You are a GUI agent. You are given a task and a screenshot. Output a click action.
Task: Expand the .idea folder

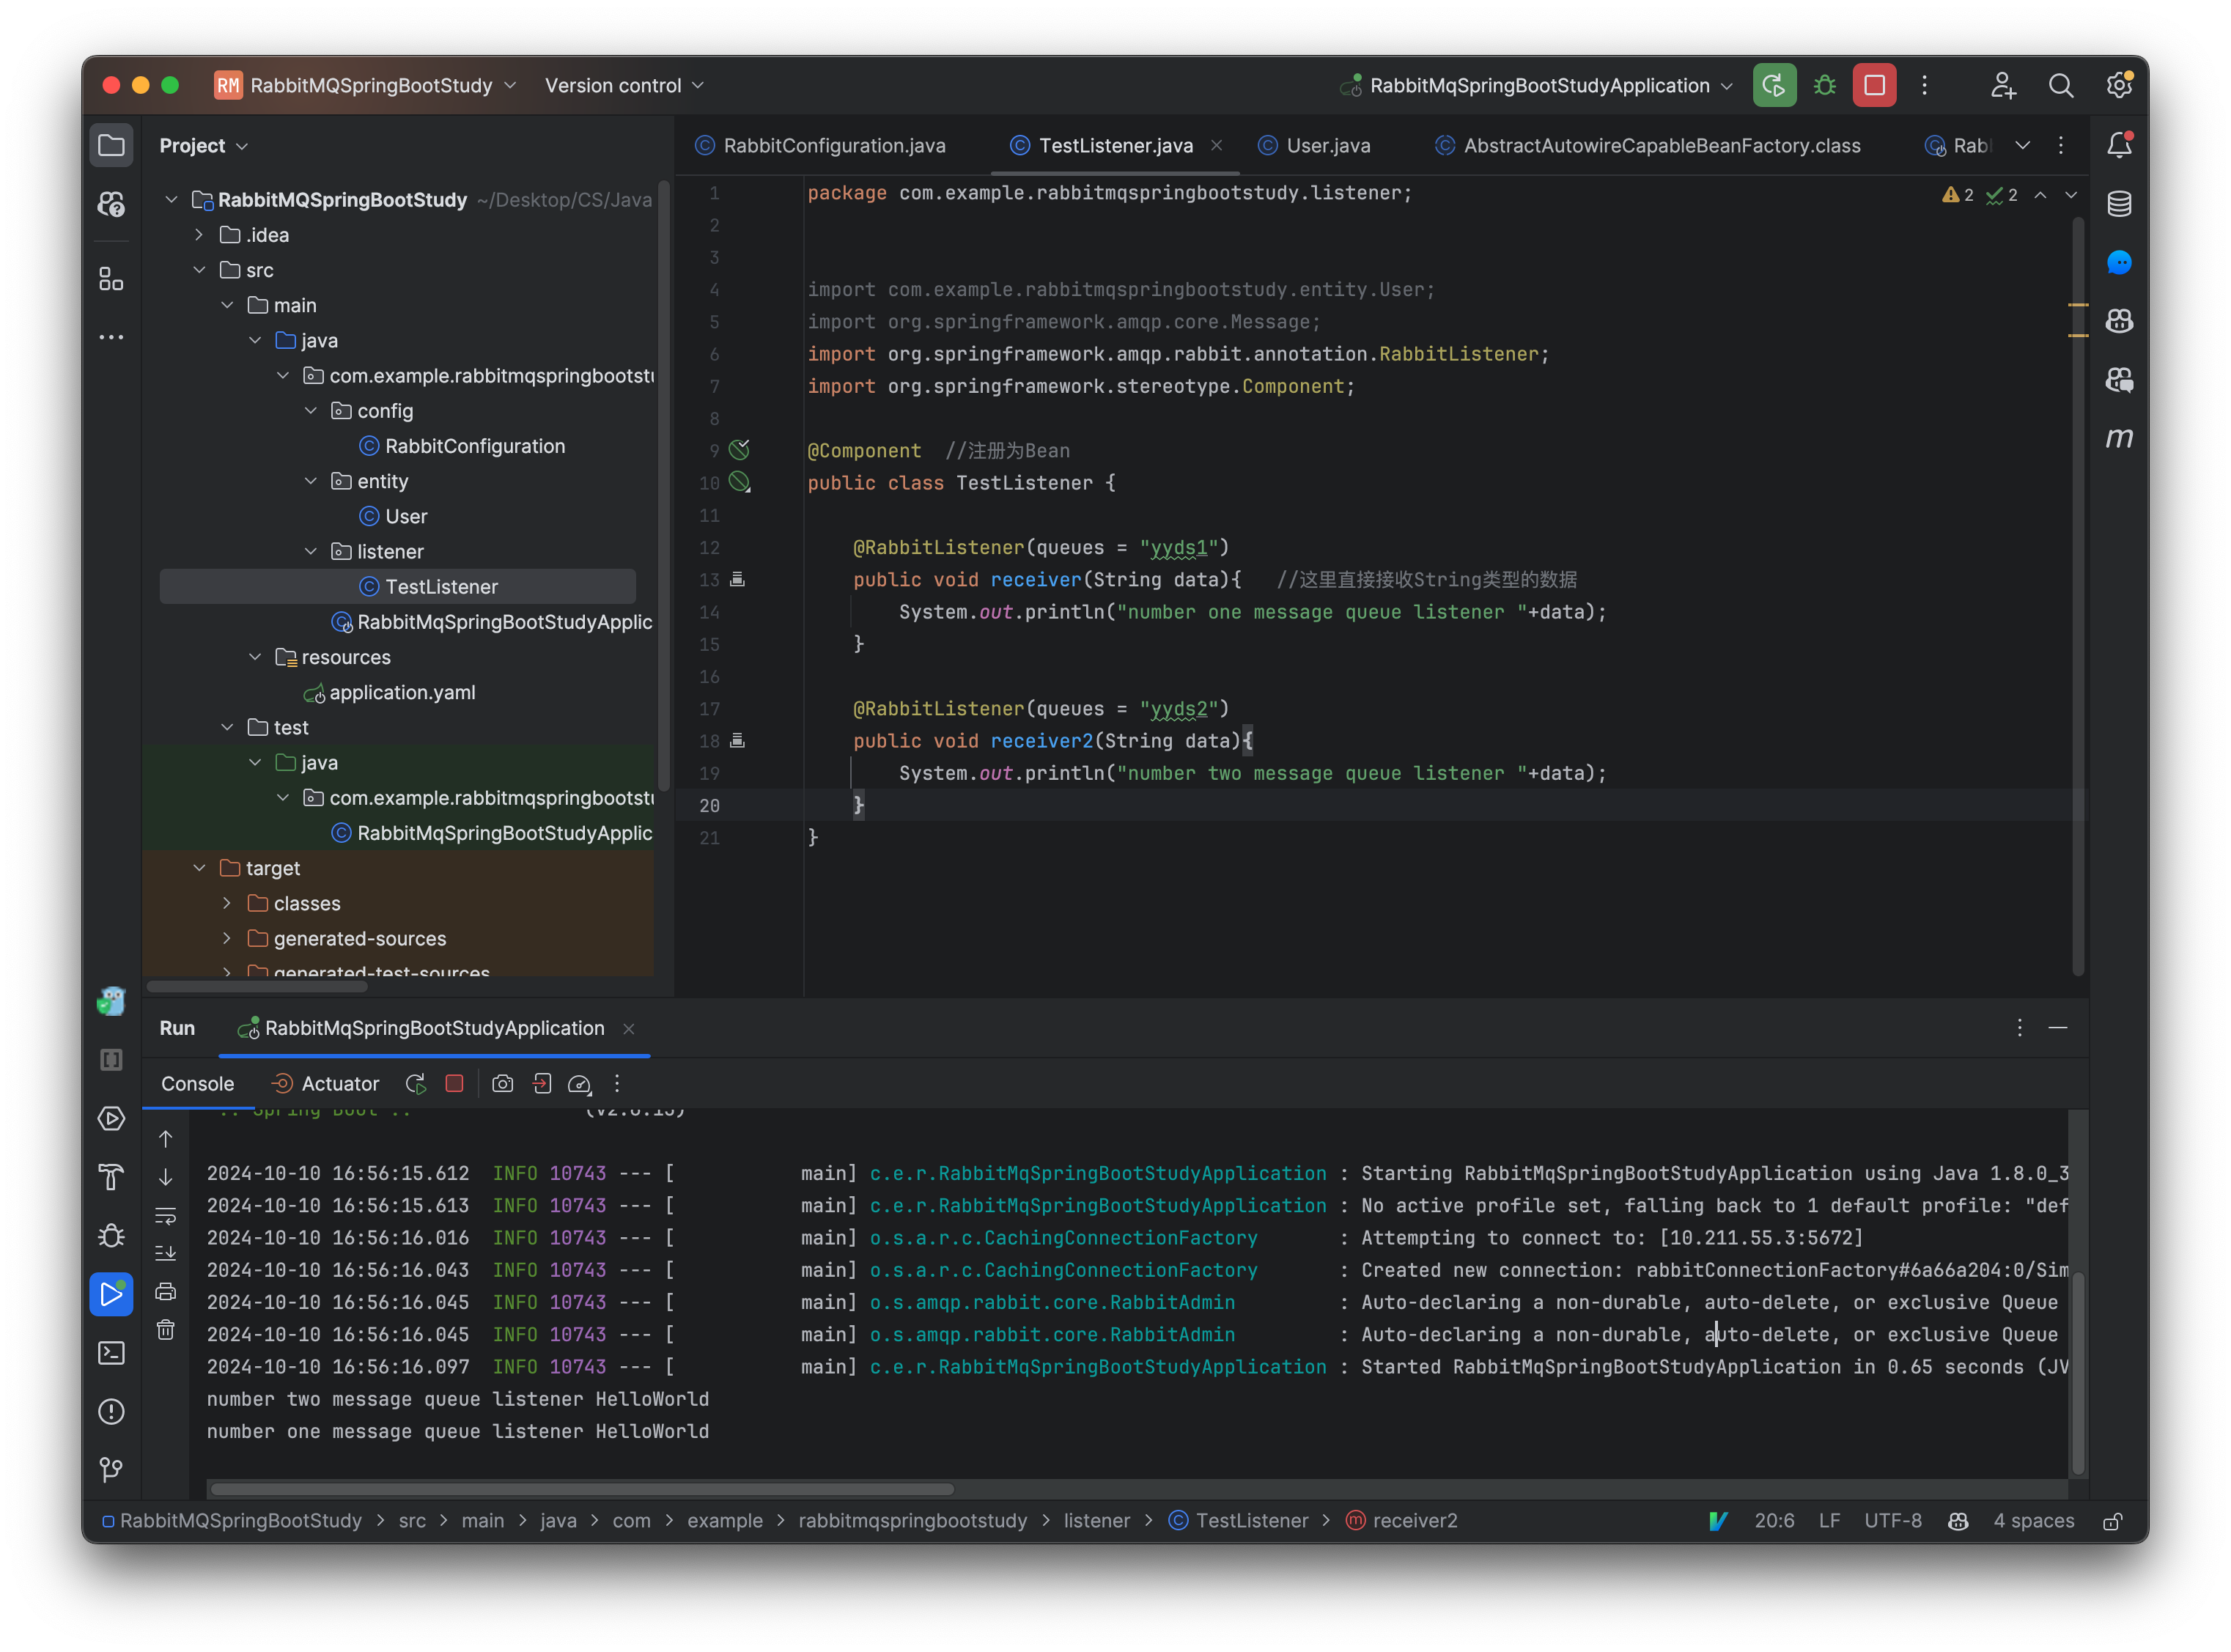click(199, 235)
